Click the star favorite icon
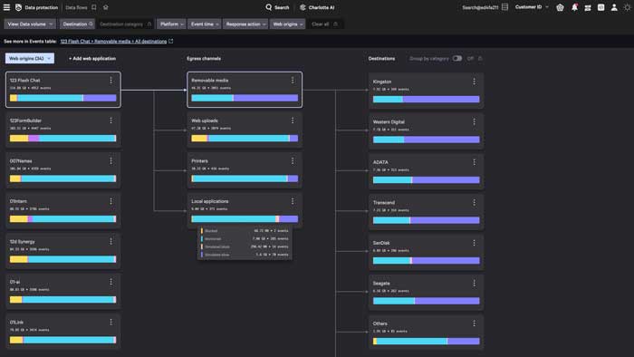 pos(106,7)
